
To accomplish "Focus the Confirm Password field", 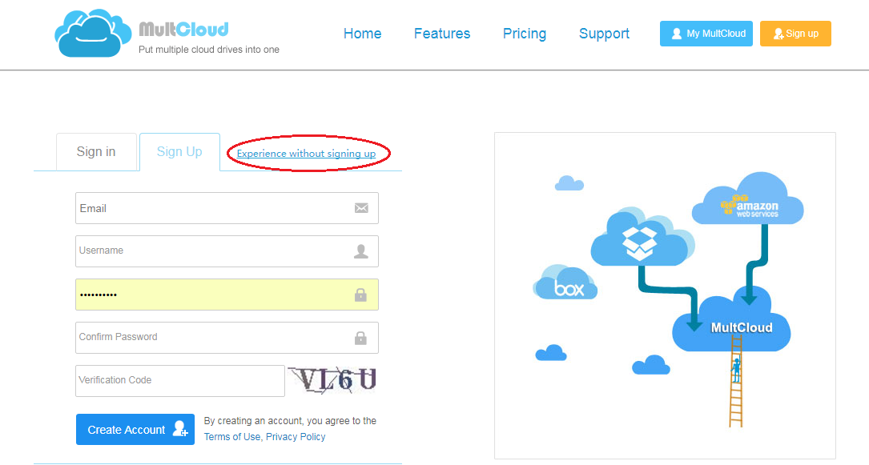I will coord(227,338).
